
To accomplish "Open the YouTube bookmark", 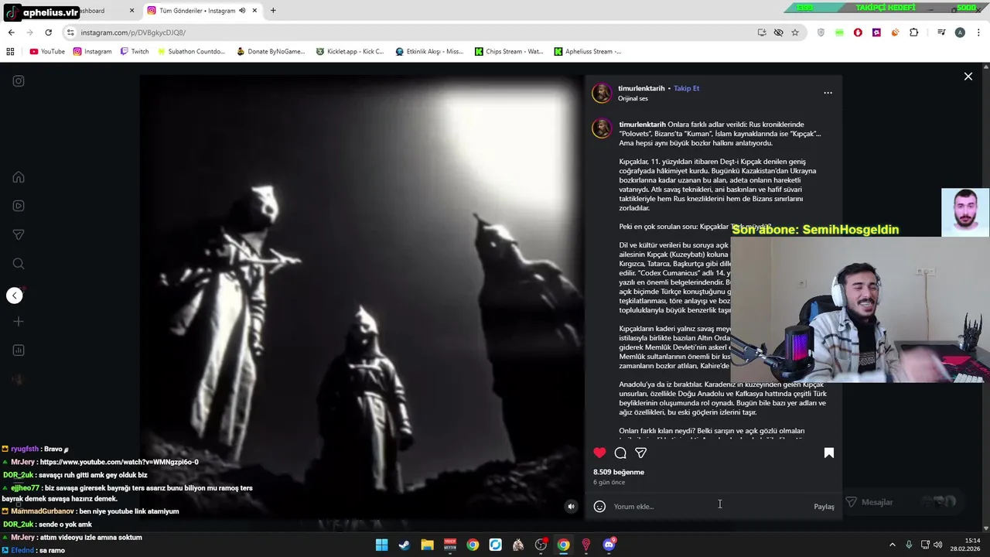I will click(47, 52).
